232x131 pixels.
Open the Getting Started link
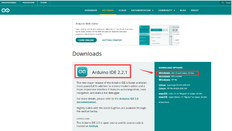(112, 40)
